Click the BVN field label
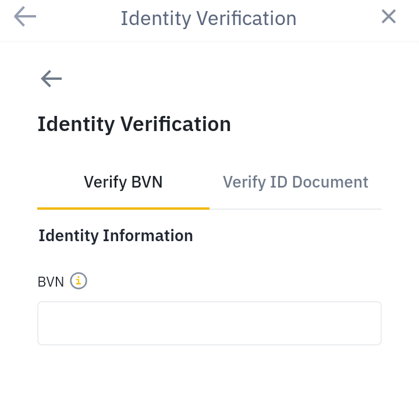 click(x=51, y=282)
